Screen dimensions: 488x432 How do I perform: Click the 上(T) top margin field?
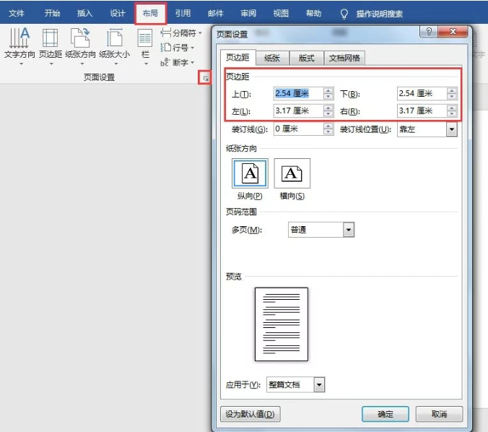point(298,93)
